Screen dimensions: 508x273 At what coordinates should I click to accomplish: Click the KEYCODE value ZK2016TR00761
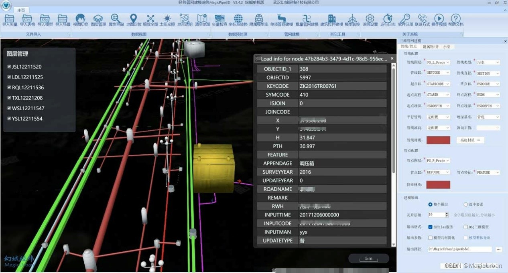[318, 86]
